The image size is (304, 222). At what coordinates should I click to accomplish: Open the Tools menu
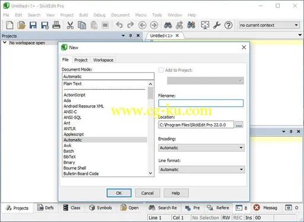click(x=157, y=15)
